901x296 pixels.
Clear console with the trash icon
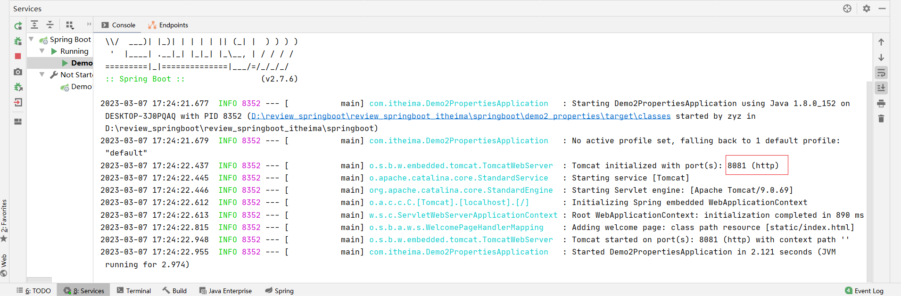[881, 119]
